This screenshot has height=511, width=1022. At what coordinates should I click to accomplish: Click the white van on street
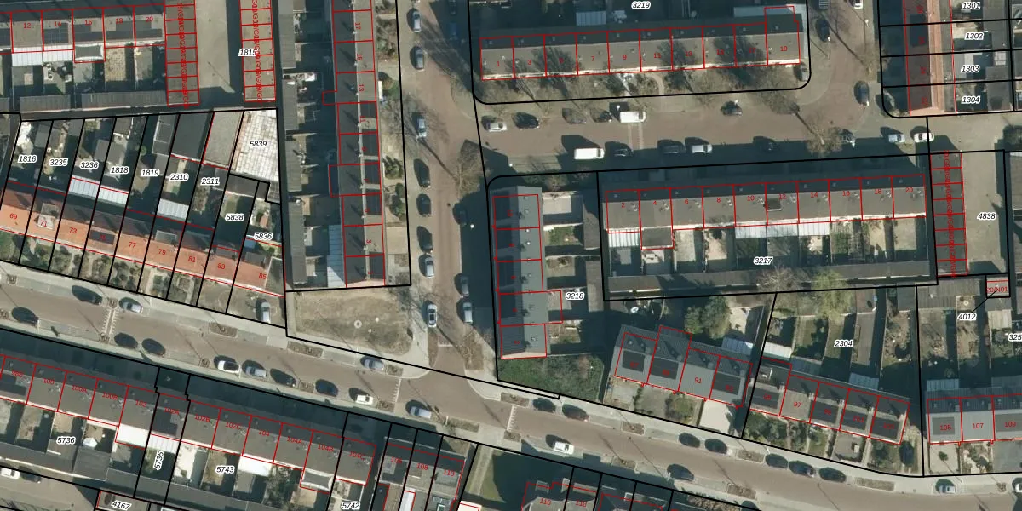(x=589, y=153)
